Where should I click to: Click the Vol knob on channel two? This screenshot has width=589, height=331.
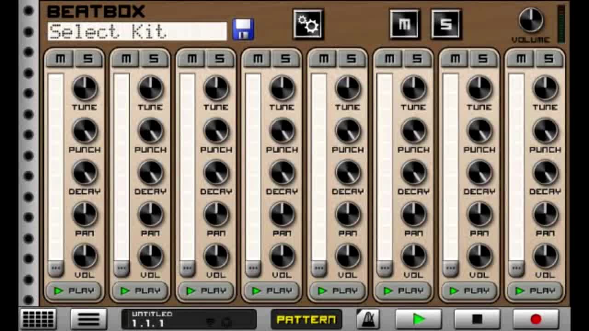click(x=151, y=256)
